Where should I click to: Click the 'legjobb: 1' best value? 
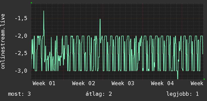(x=183, y=94)
